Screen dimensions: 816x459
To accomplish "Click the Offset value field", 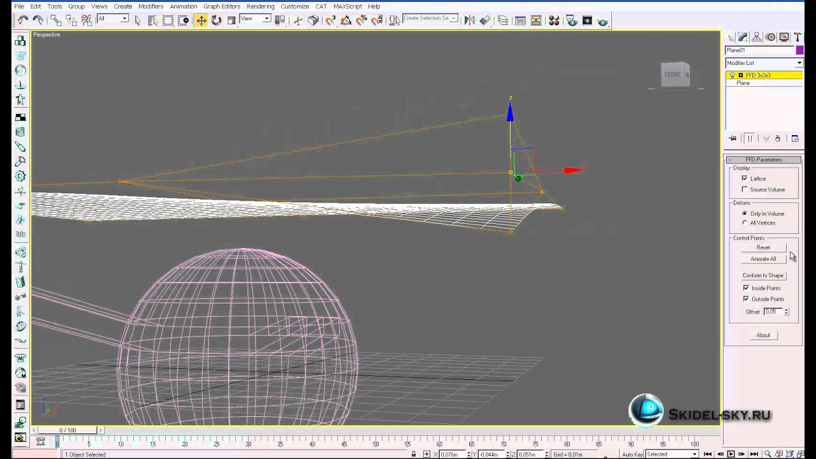I will pyautogui.click(x=773, y=312).
